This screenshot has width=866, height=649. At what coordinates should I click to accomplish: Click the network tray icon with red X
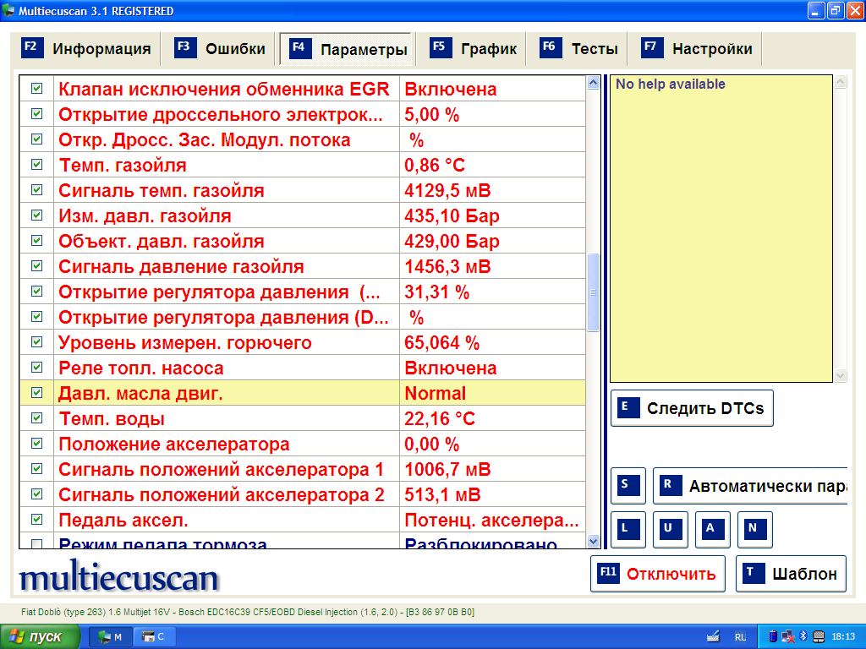(x=788, y=637)
